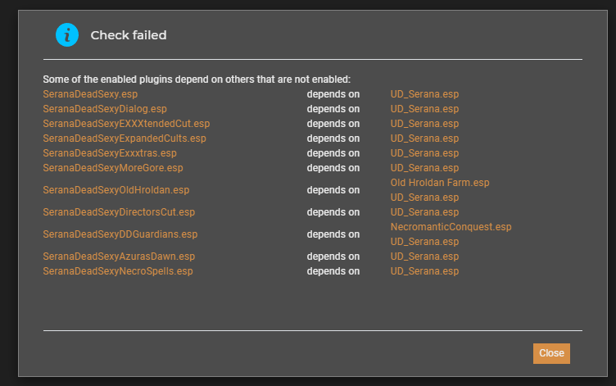Open SeranaDeadSexyDirectorsCut.esp link
This screenshot has width=616, height=386.
tap(119, 212)
